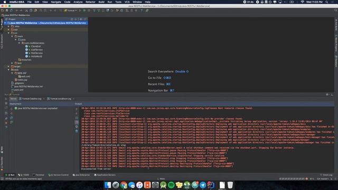Open the Version Control tool window button
The image size is (338, 190).
[x=59, y=175]
